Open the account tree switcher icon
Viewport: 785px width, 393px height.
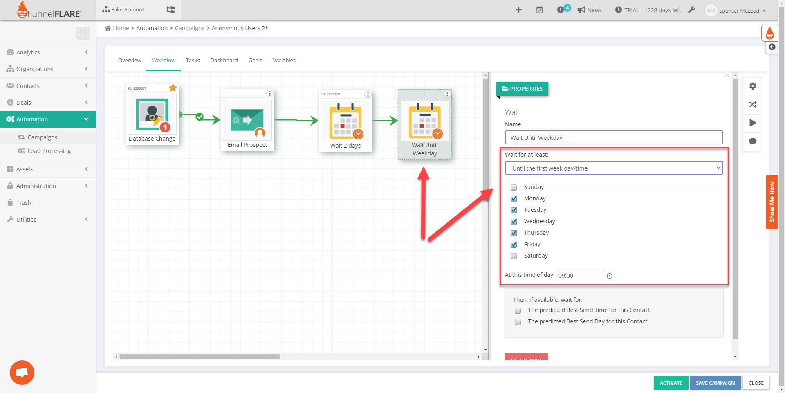coord(170,9)
